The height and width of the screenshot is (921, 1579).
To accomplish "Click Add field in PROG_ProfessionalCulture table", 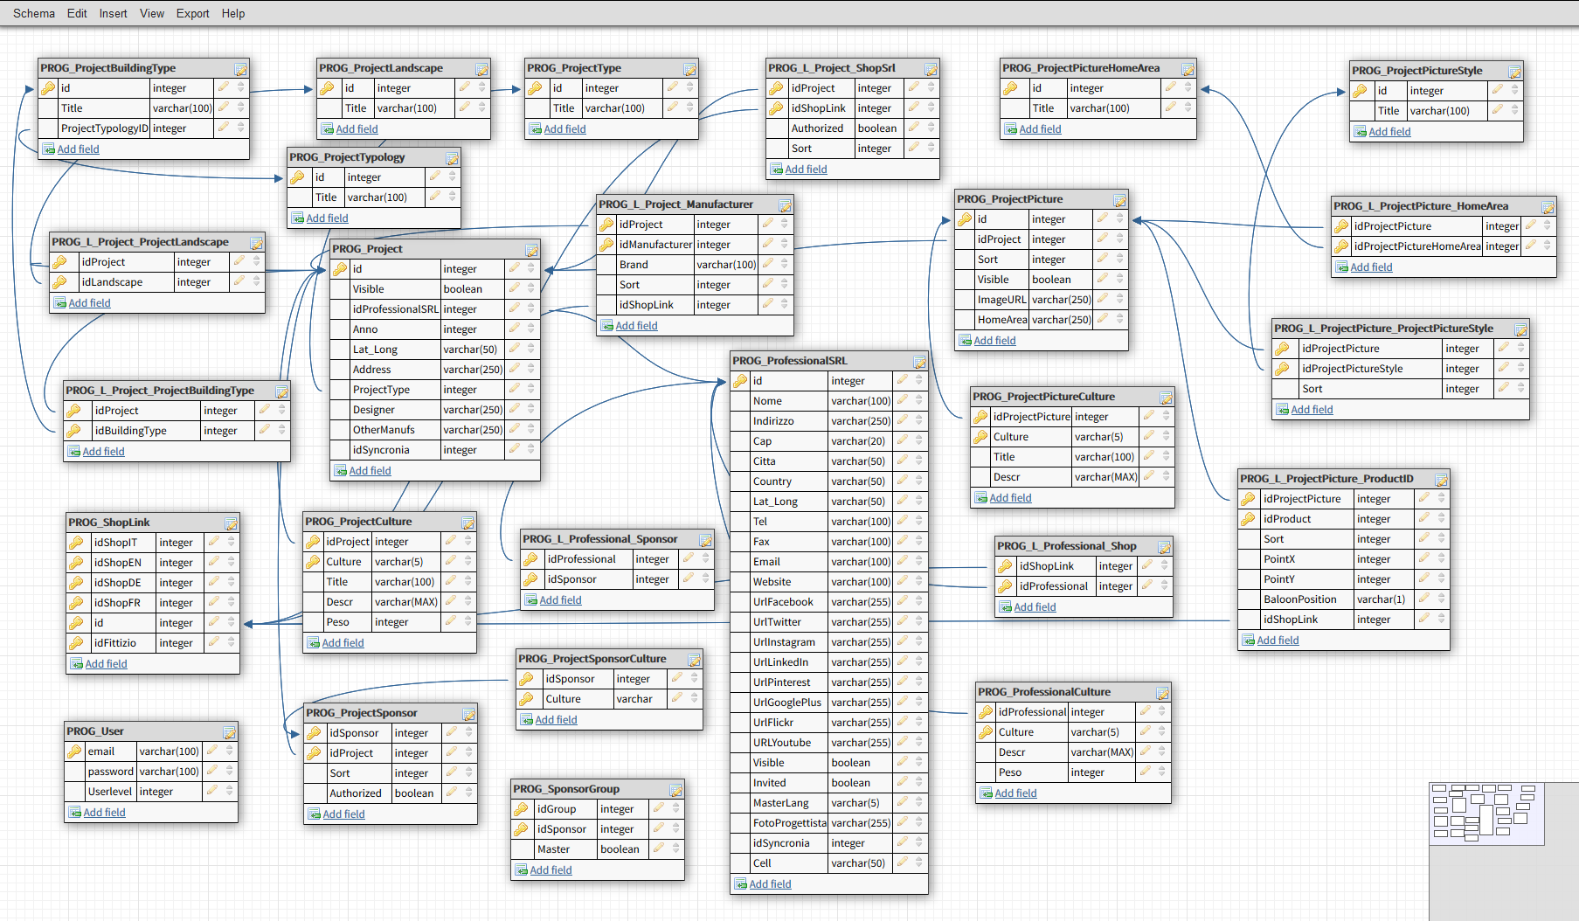I will [1015, 793].
